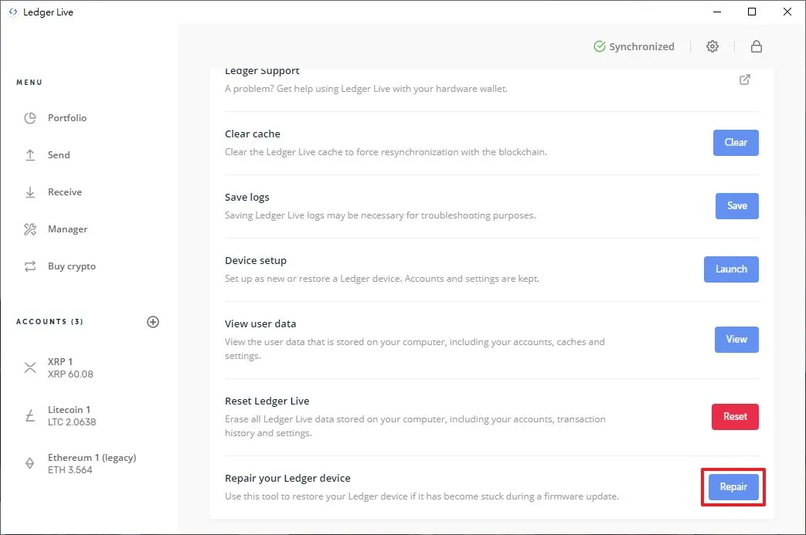Viewport: 806px width, 535px height.
Task: Click the lock icon to lock Ledger Live
Action: pyautogui.click(x=756, y=47)
